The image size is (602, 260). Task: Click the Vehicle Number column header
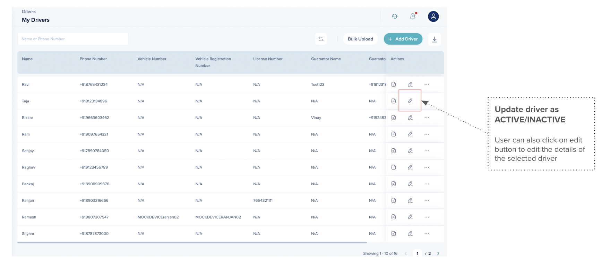pyautogui.click(x=152, y=59)
